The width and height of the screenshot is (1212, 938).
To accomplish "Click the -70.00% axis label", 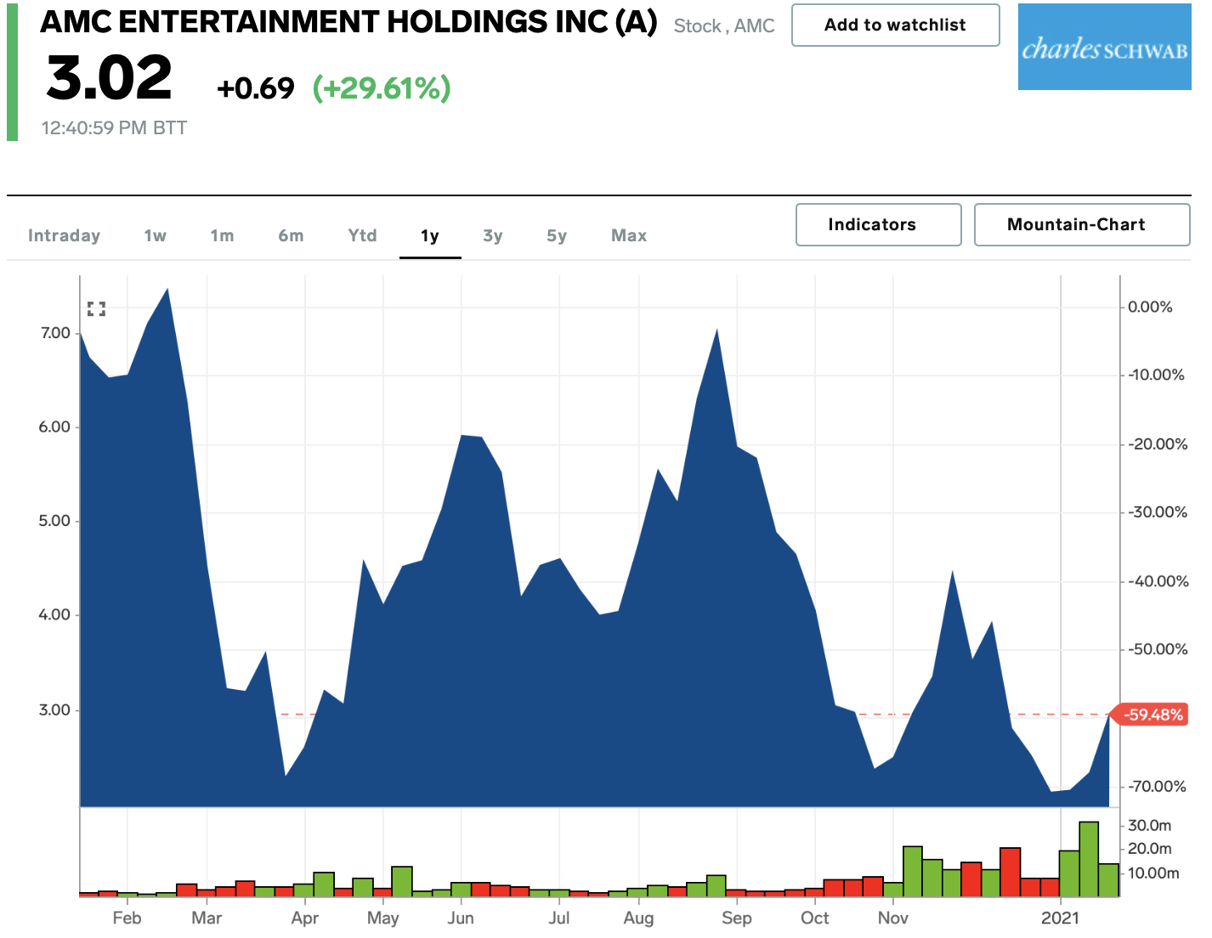I will coord(1158,787).
